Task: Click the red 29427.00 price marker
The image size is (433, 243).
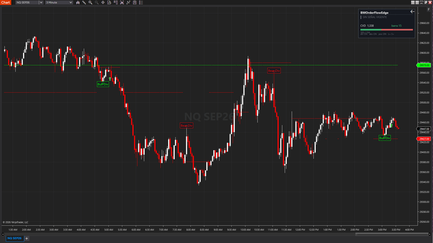Action: tap(423, 139)
